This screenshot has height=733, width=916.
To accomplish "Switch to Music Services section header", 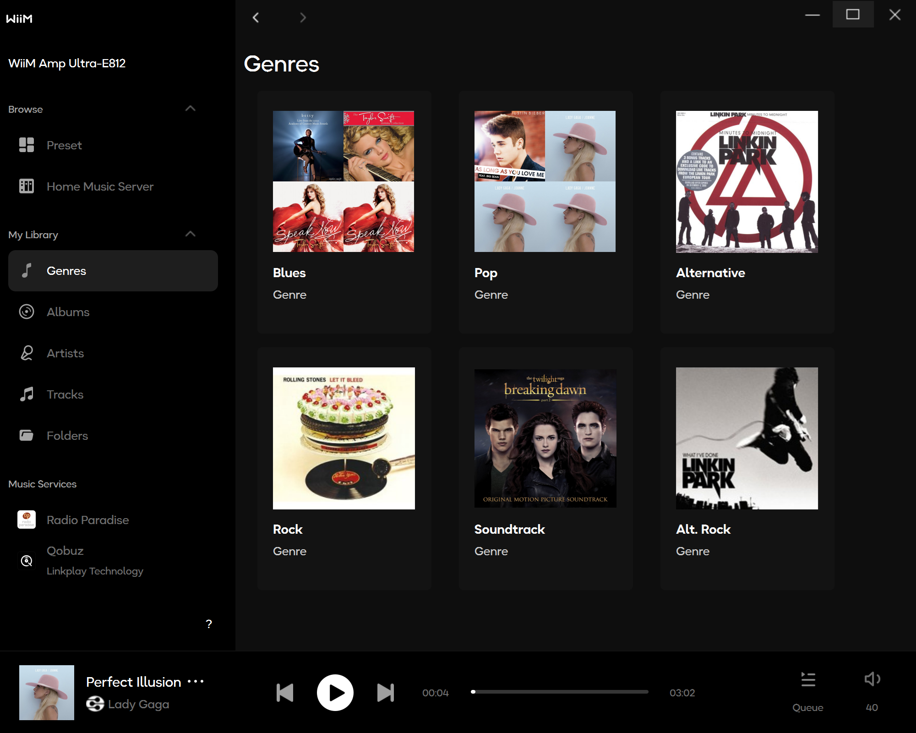I will pyautogui.click(x=42, y=484).
